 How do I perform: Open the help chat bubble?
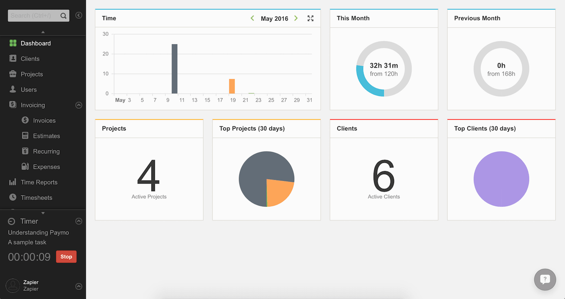pos(545,279)
